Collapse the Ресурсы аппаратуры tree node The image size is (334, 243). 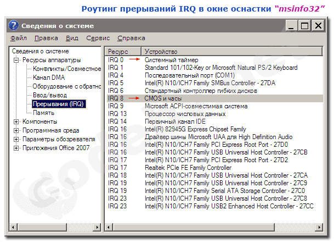pyautogui.click(x=16, y=60)
